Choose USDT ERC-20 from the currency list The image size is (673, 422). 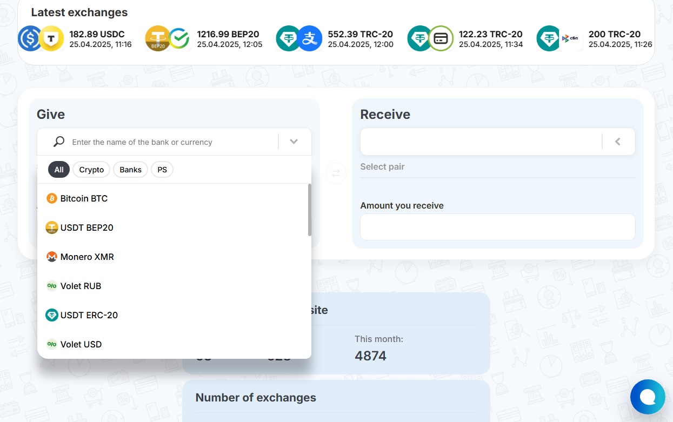172,315
